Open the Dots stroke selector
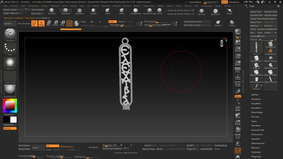Image resolution: width=283 pixels, height=159 pixels. coord(10,49)
